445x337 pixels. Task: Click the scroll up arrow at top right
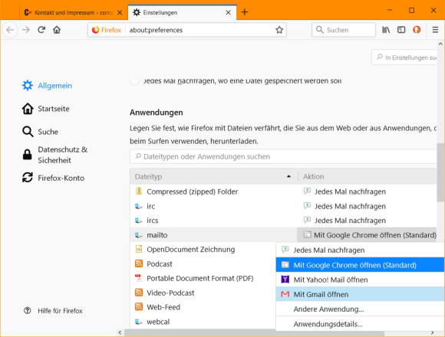(440, 44)
